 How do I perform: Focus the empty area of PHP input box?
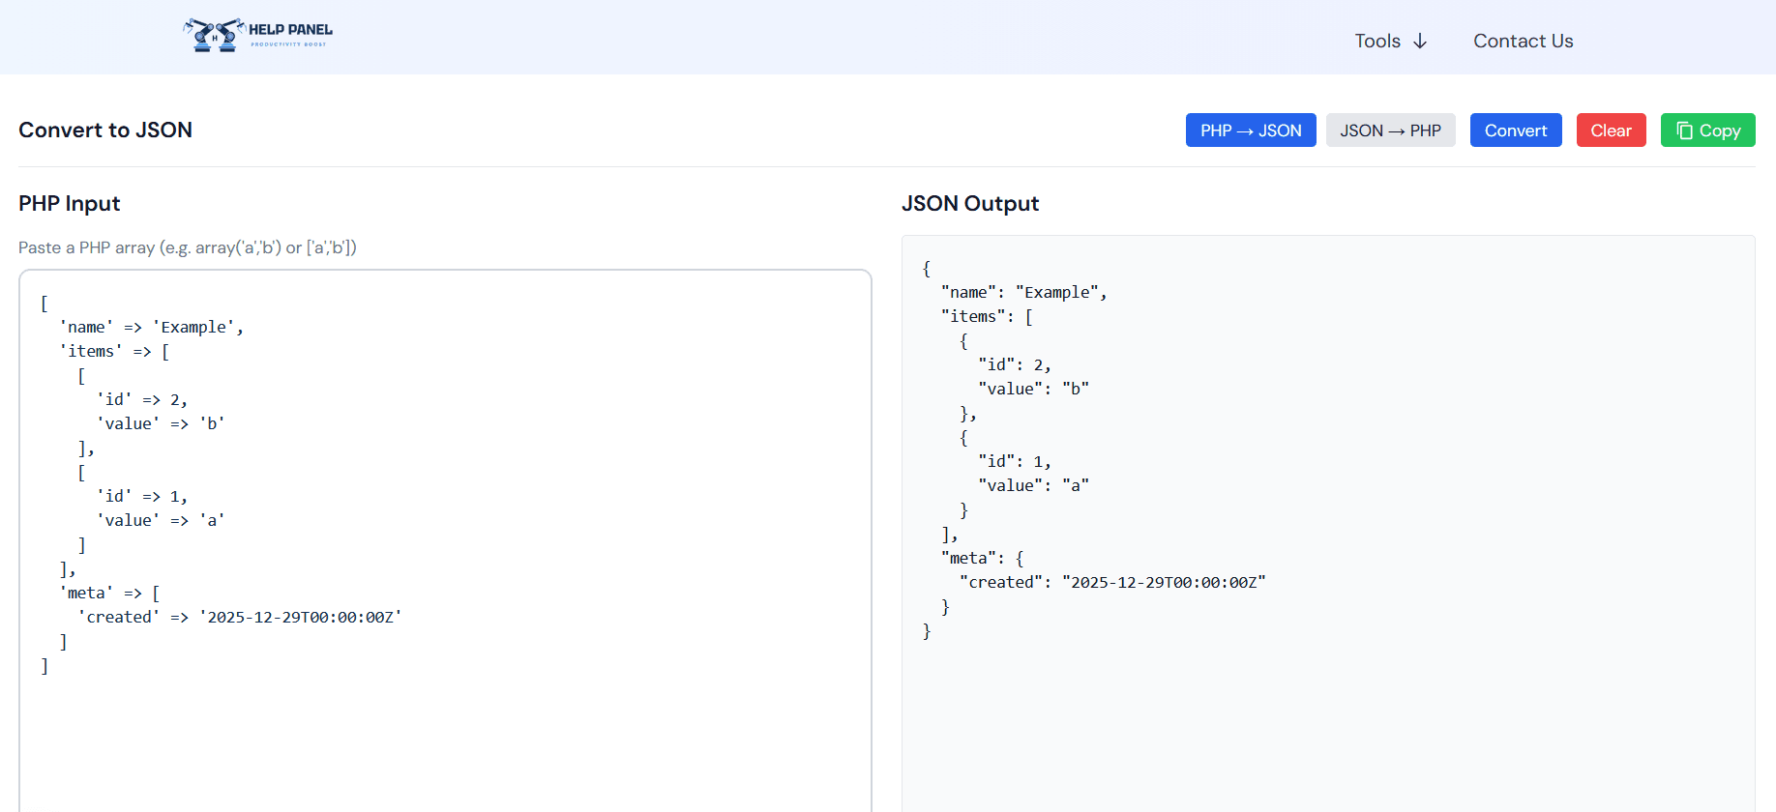(445, 735)
